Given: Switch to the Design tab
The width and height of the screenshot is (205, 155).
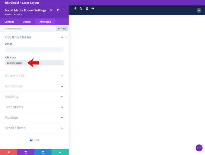Looking at the screenshot, I should (27, 22).
